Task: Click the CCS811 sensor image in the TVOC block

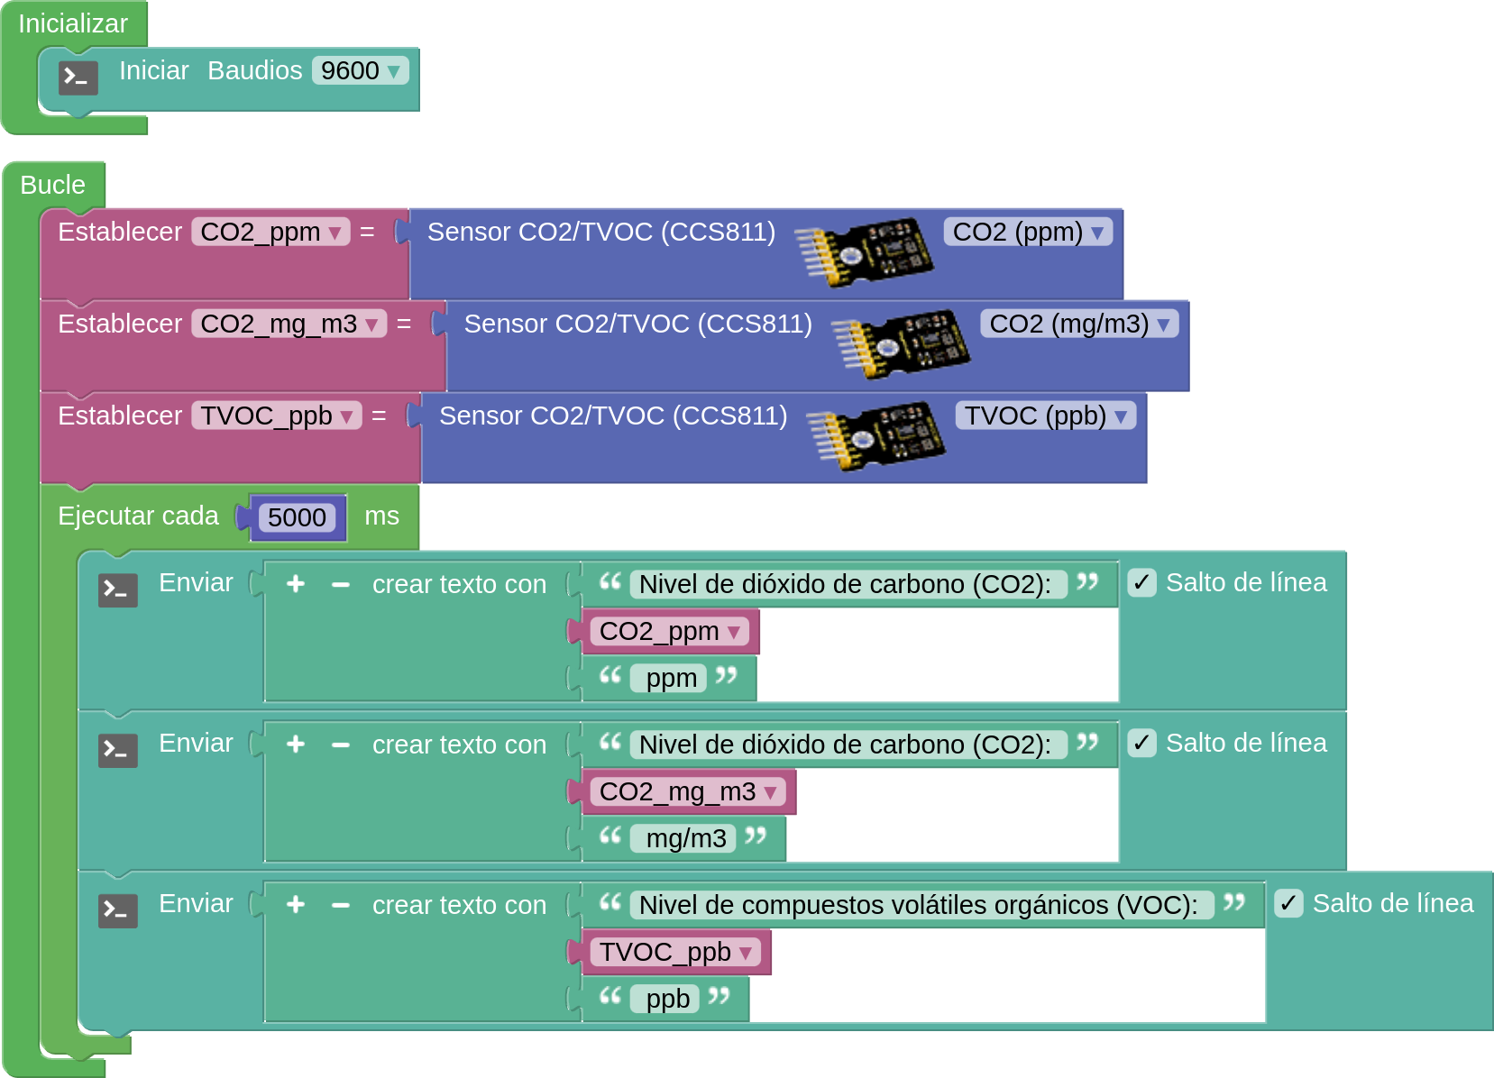Action: pos(875,435)
